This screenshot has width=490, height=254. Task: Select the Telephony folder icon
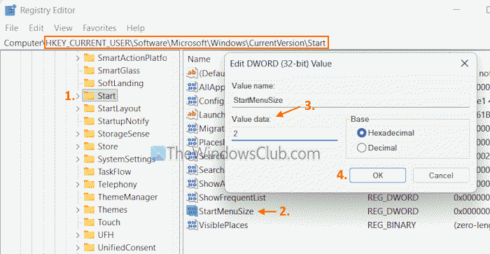click(89, 184)
